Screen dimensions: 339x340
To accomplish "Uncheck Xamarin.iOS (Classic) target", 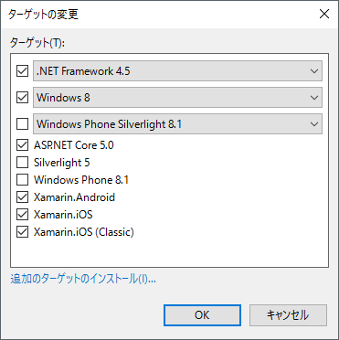I will pyautogui.click(x=22, y=232).
